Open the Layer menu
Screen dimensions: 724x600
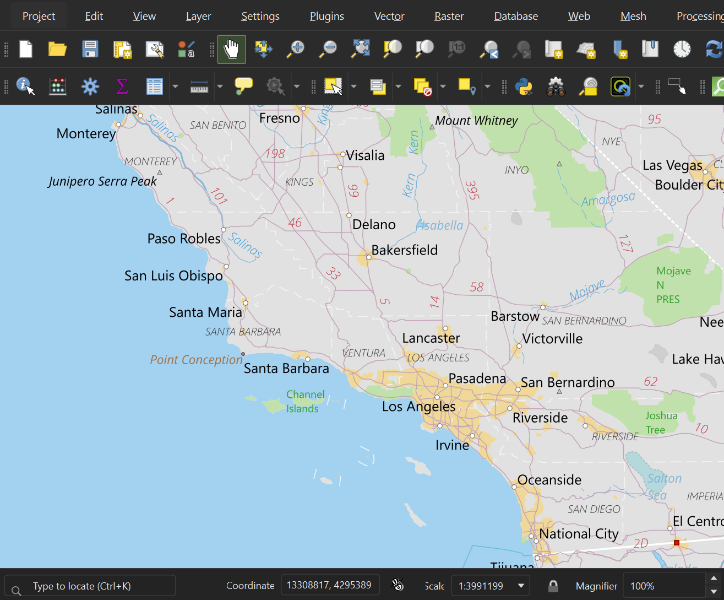(x=198, y=16)
